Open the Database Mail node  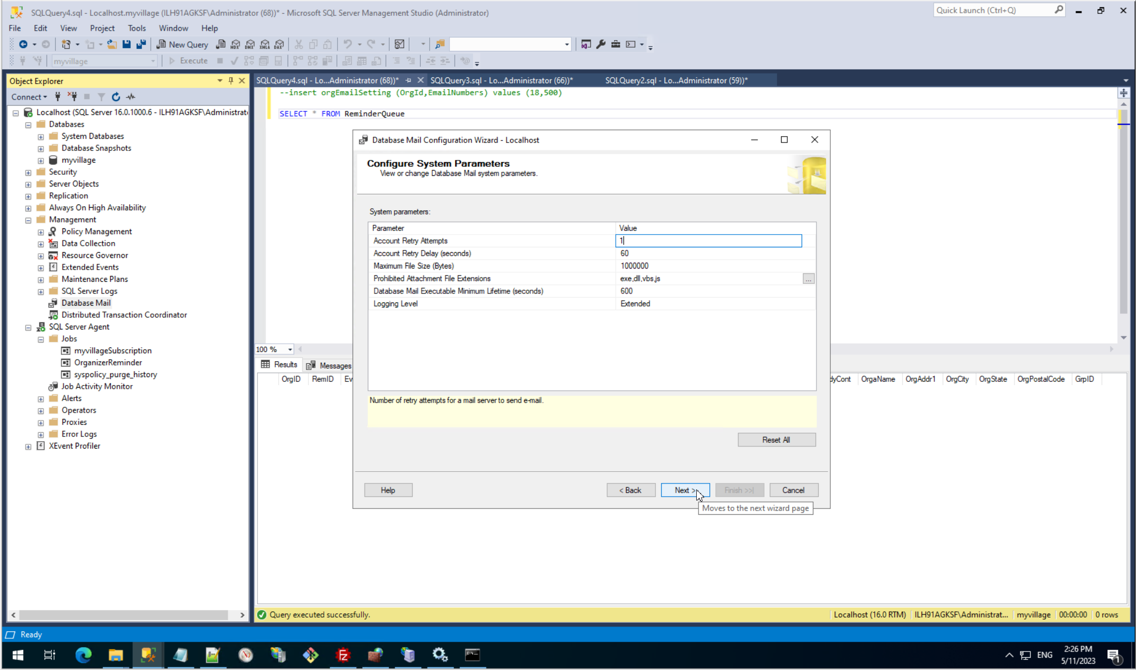click(86, 303)
